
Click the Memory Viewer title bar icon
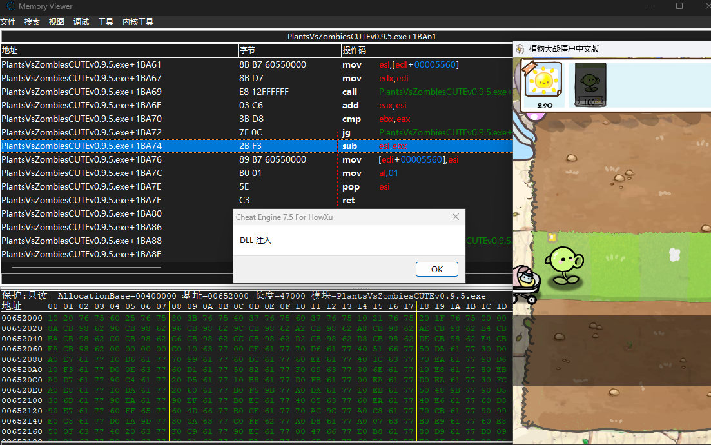(x=9, y=6)
